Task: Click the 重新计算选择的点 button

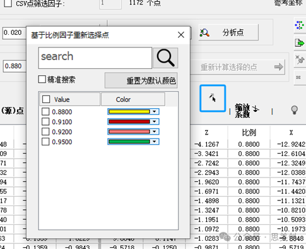Action: (238, 67)
